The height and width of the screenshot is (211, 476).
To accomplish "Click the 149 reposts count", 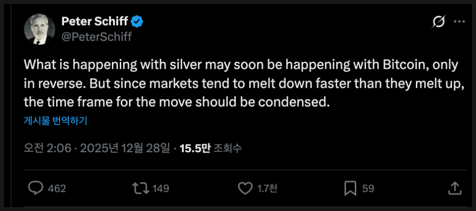I will [x=161, y=188].
